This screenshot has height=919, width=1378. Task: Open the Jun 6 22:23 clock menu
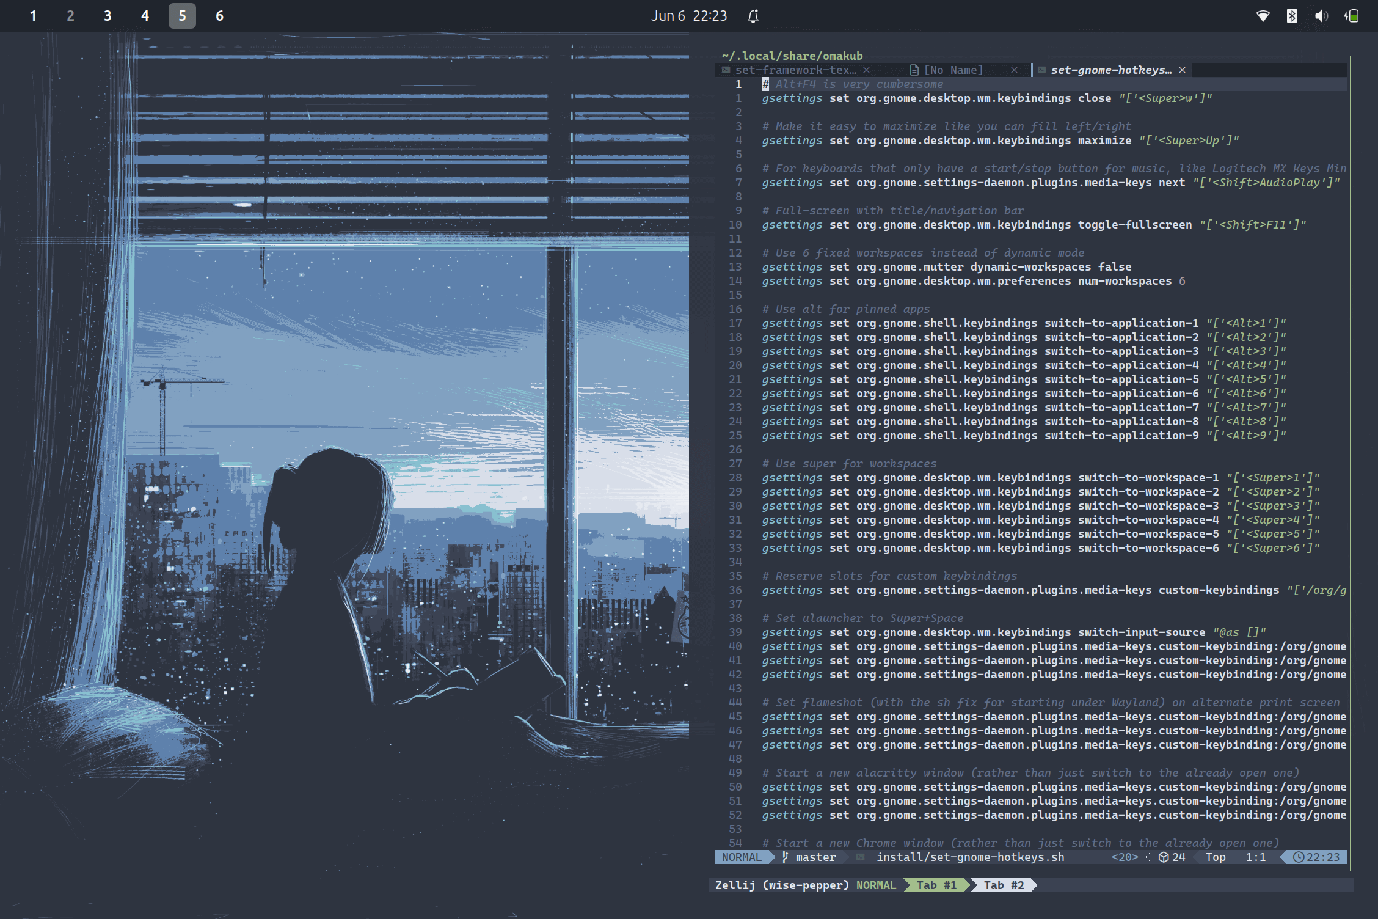click(x=688, y=16)
